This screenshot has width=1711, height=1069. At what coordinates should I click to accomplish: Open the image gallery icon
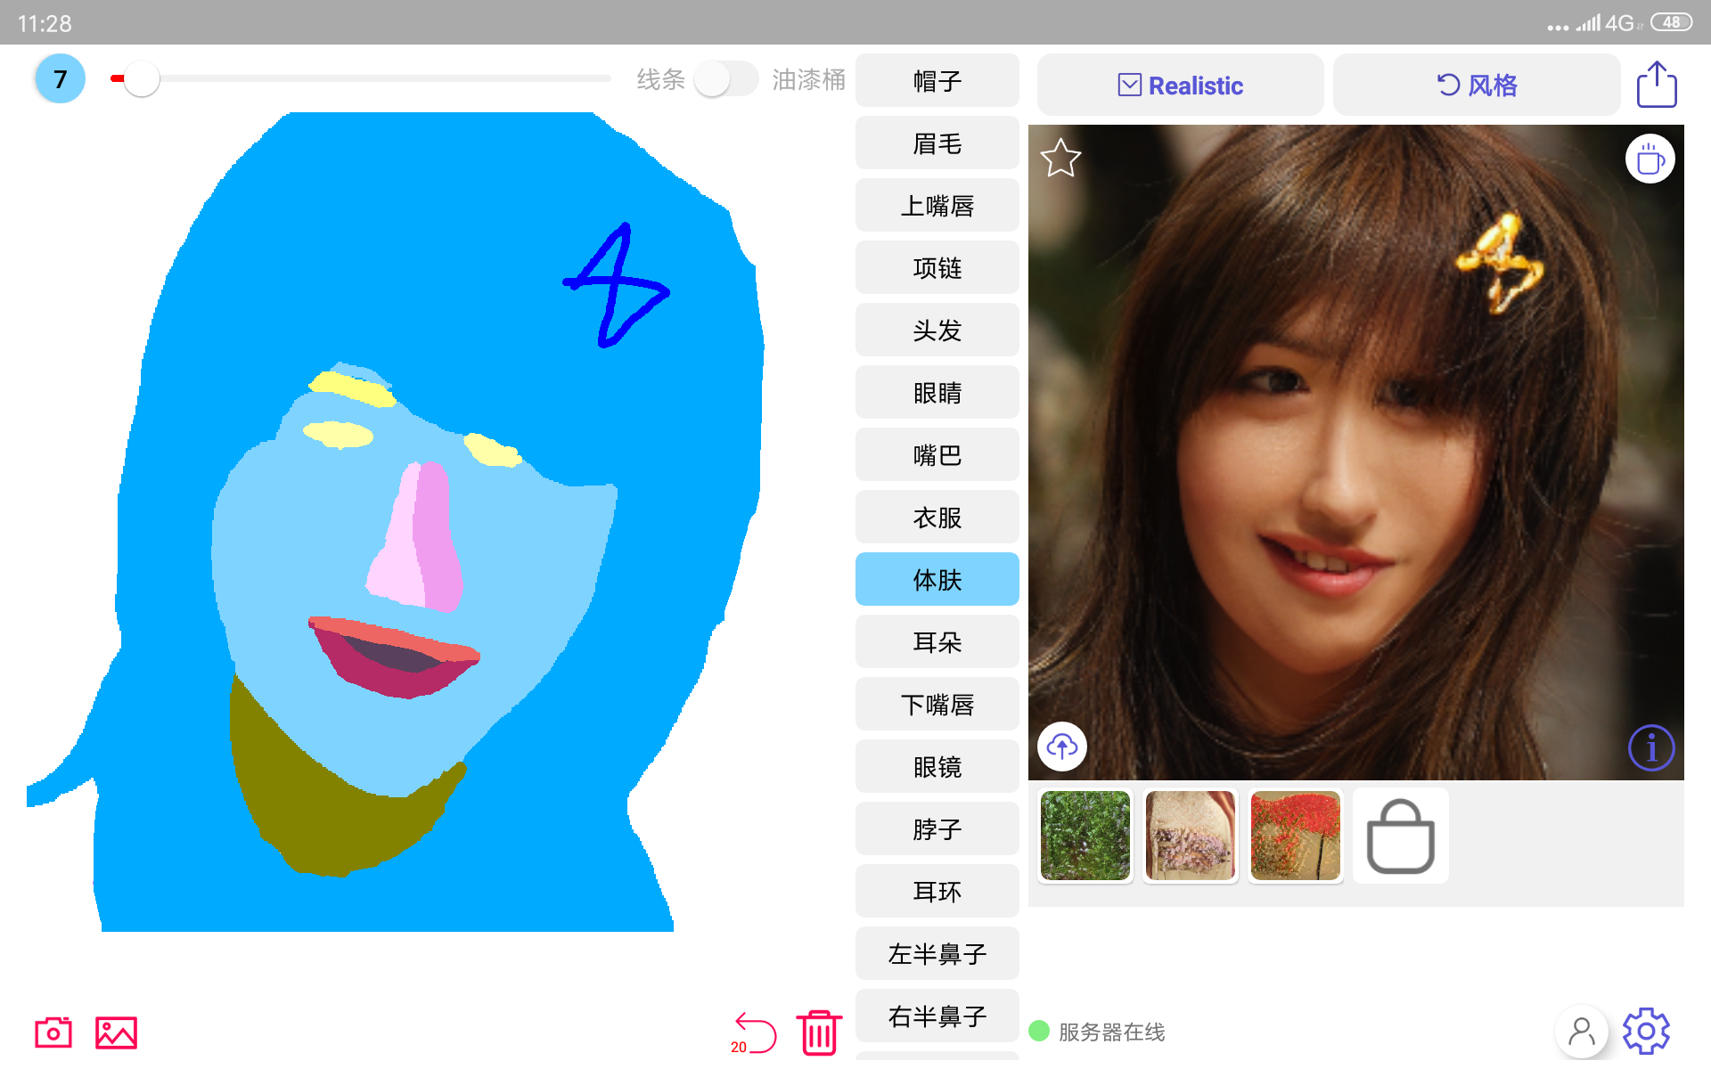tap(116, 1032)
